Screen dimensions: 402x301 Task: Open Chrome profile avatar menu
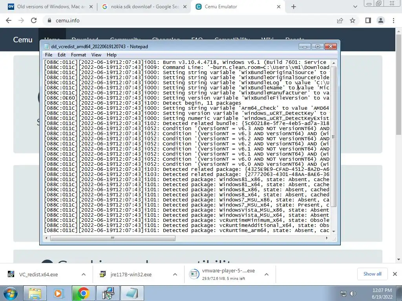pos(381,20)
